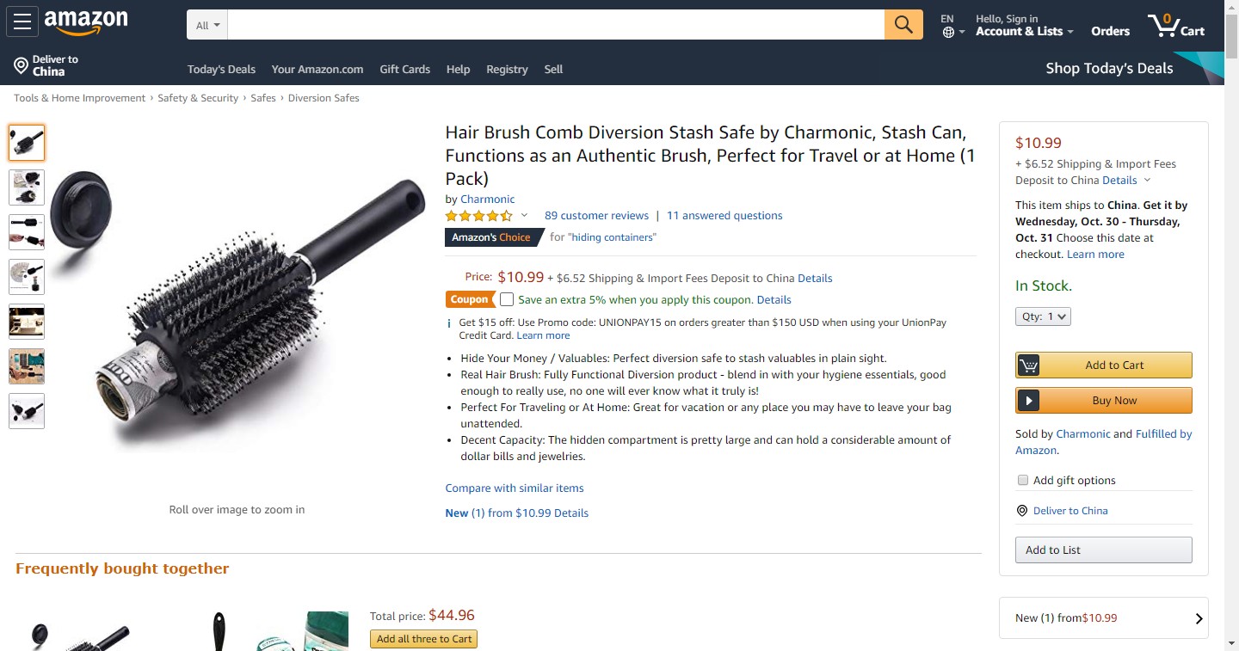This screenshot has height=651, width=1239.
Task: Click the Deliver to China location pin
Action: click(x=21, y=65)
